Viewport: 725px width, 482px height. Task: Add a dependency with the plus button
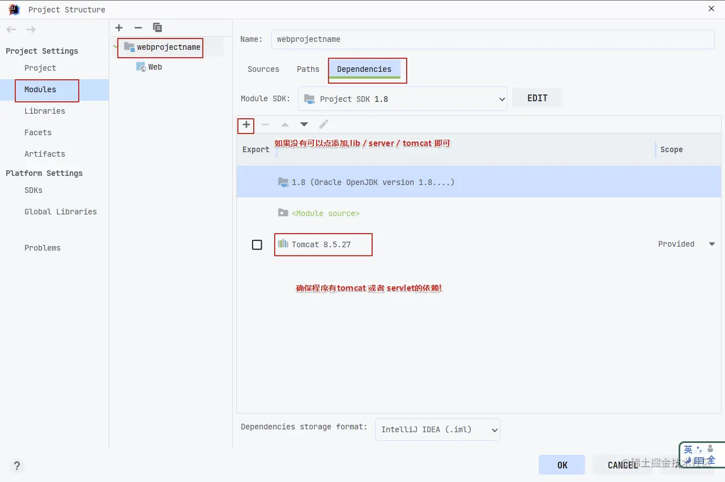(246, 124)
